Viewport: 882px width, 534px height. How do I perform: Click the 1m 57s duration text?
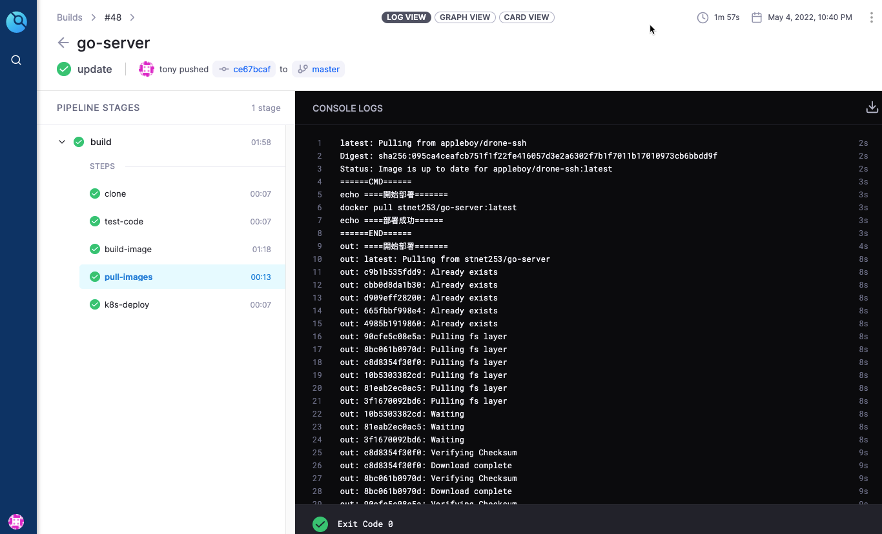point(726,17)
